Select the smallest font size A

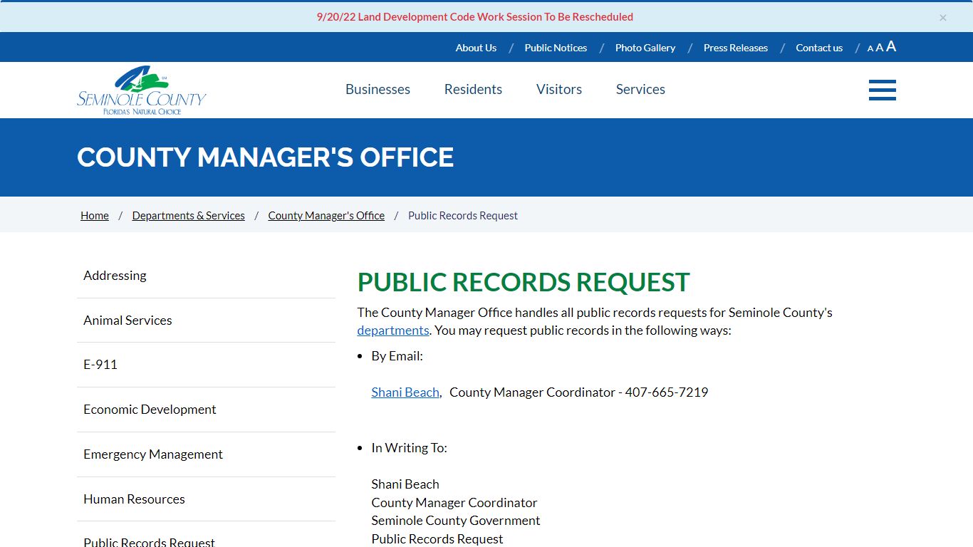870,48
